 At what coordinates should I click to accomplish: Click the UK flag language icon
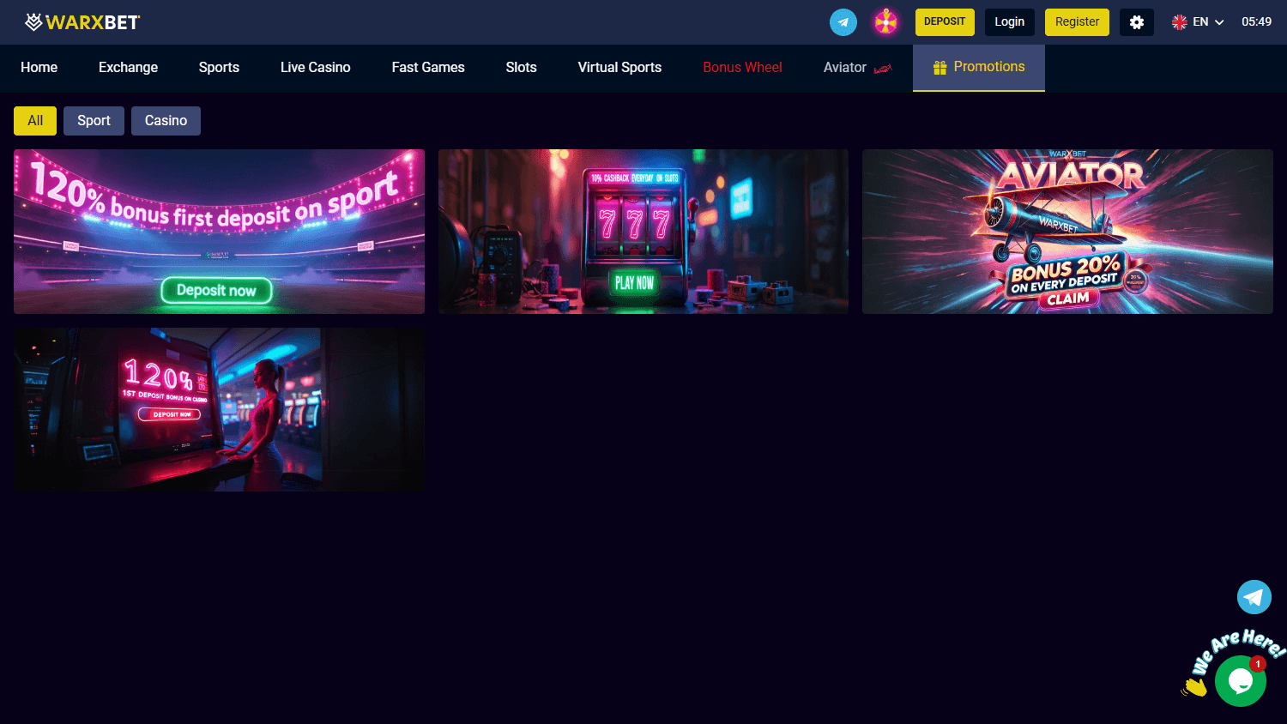pos(1180,22)
